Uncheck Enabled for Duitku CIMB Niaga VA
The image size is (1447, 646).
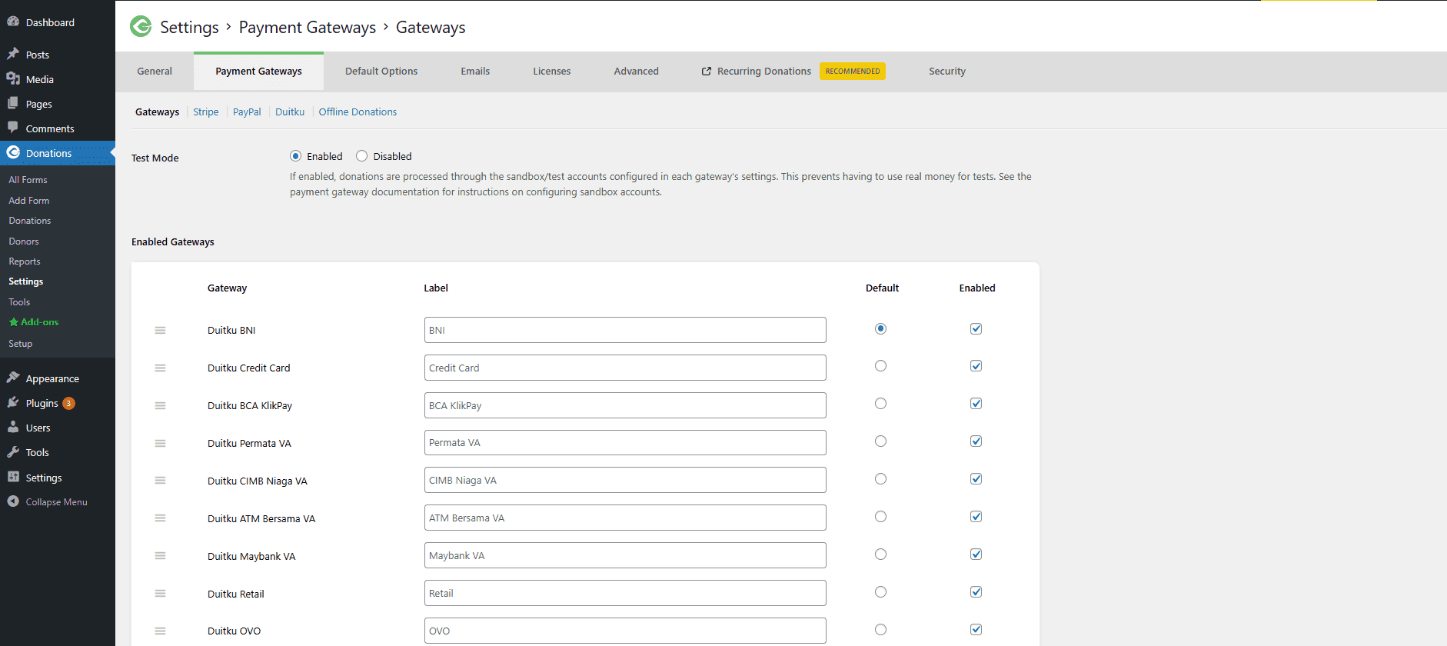click(x=976, y=479)
